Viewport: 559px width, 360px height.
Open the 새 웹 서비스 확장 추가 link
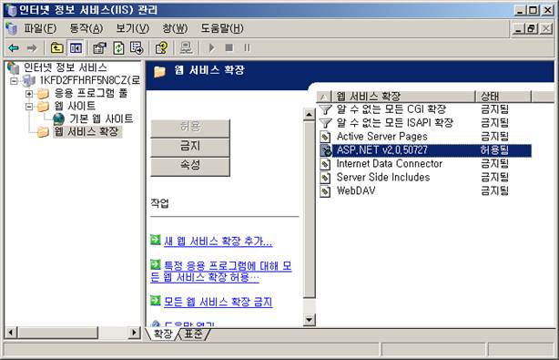218,242
